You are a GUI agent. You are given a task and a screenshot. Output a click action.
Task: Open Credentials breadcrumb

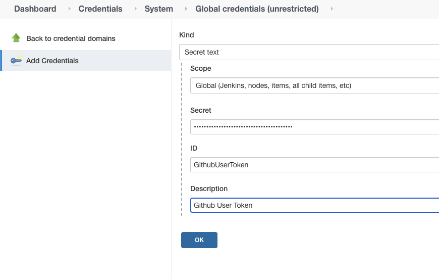click(x=100, y=9)
